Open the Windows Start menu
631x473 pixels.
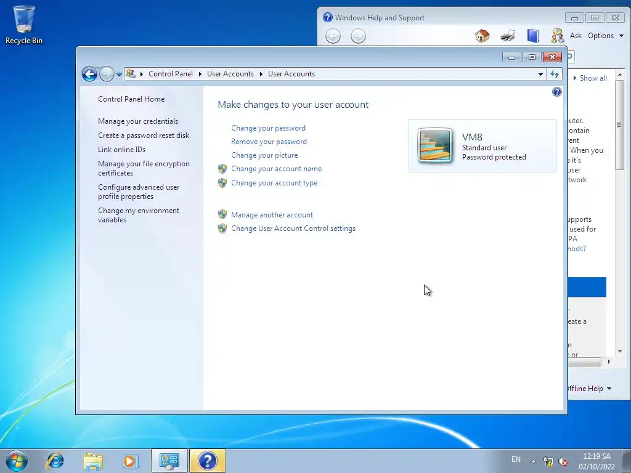click(x=17, y=461)
